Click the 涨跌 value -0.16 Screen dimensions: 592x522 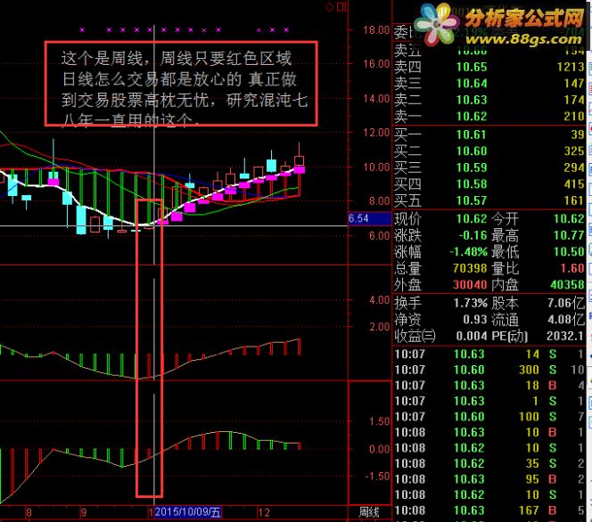coord(473,235)
